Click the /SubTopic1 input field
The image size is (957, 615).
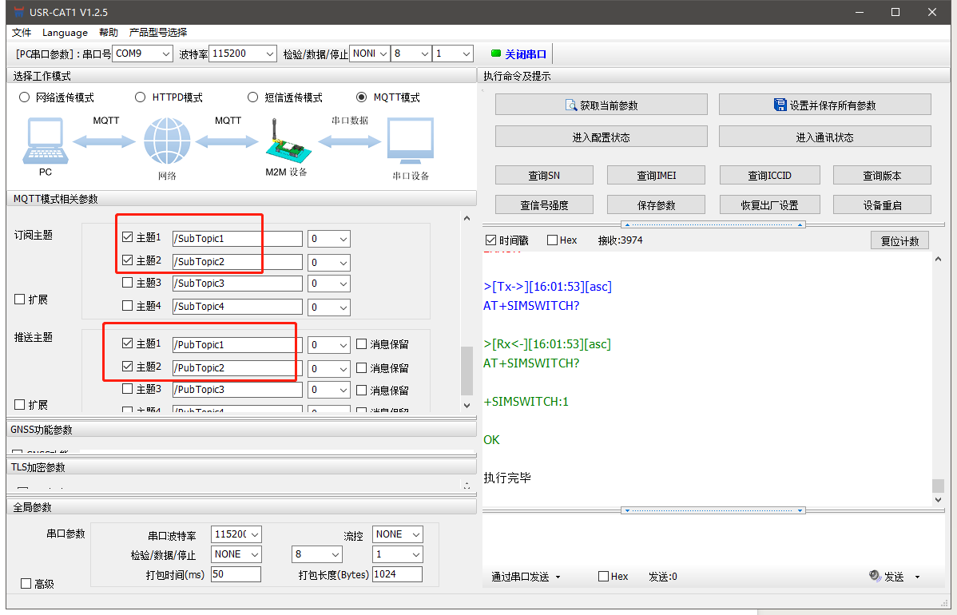(x=237, y=239)
